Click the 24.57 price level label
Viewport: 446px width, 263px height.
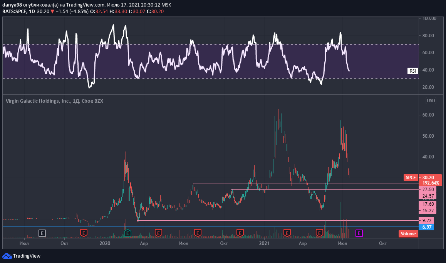pyautogui.click(x=428, y=196)
